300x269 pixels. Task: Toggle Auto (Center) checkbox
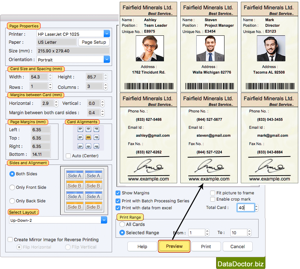68,156
